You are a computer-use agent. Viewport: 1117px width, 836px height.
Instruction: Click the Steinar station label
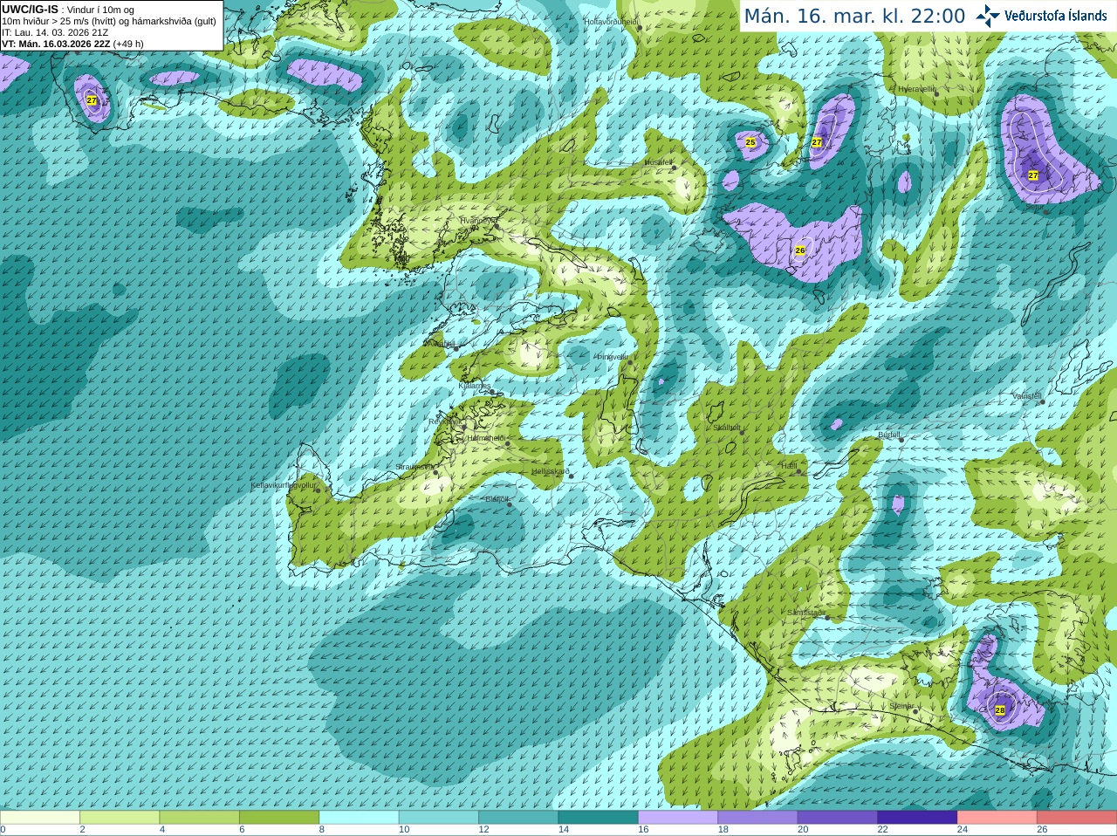coord(901,706)
